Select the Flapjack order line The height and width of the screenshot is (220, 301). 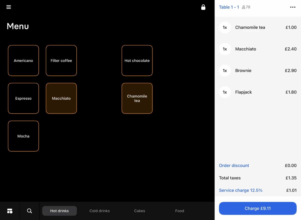[x=258, y=92]
